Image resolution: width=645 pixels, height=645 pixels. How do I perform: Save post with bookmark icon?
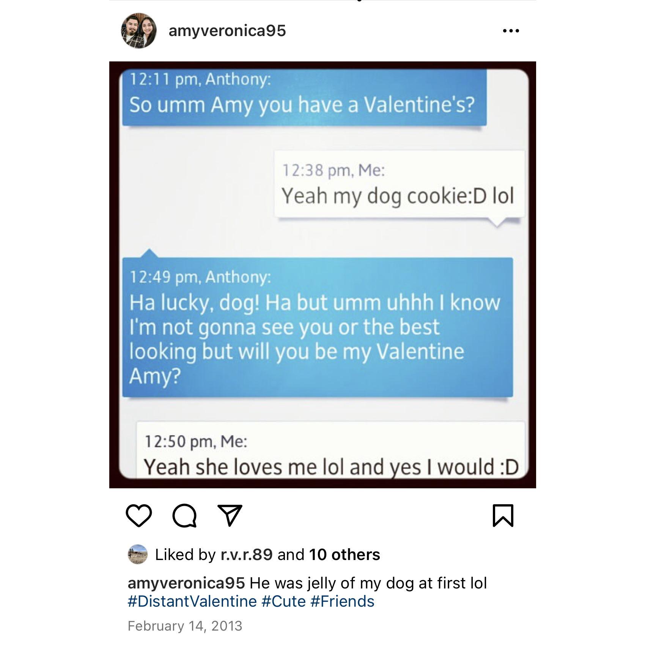tap(503, 516)
